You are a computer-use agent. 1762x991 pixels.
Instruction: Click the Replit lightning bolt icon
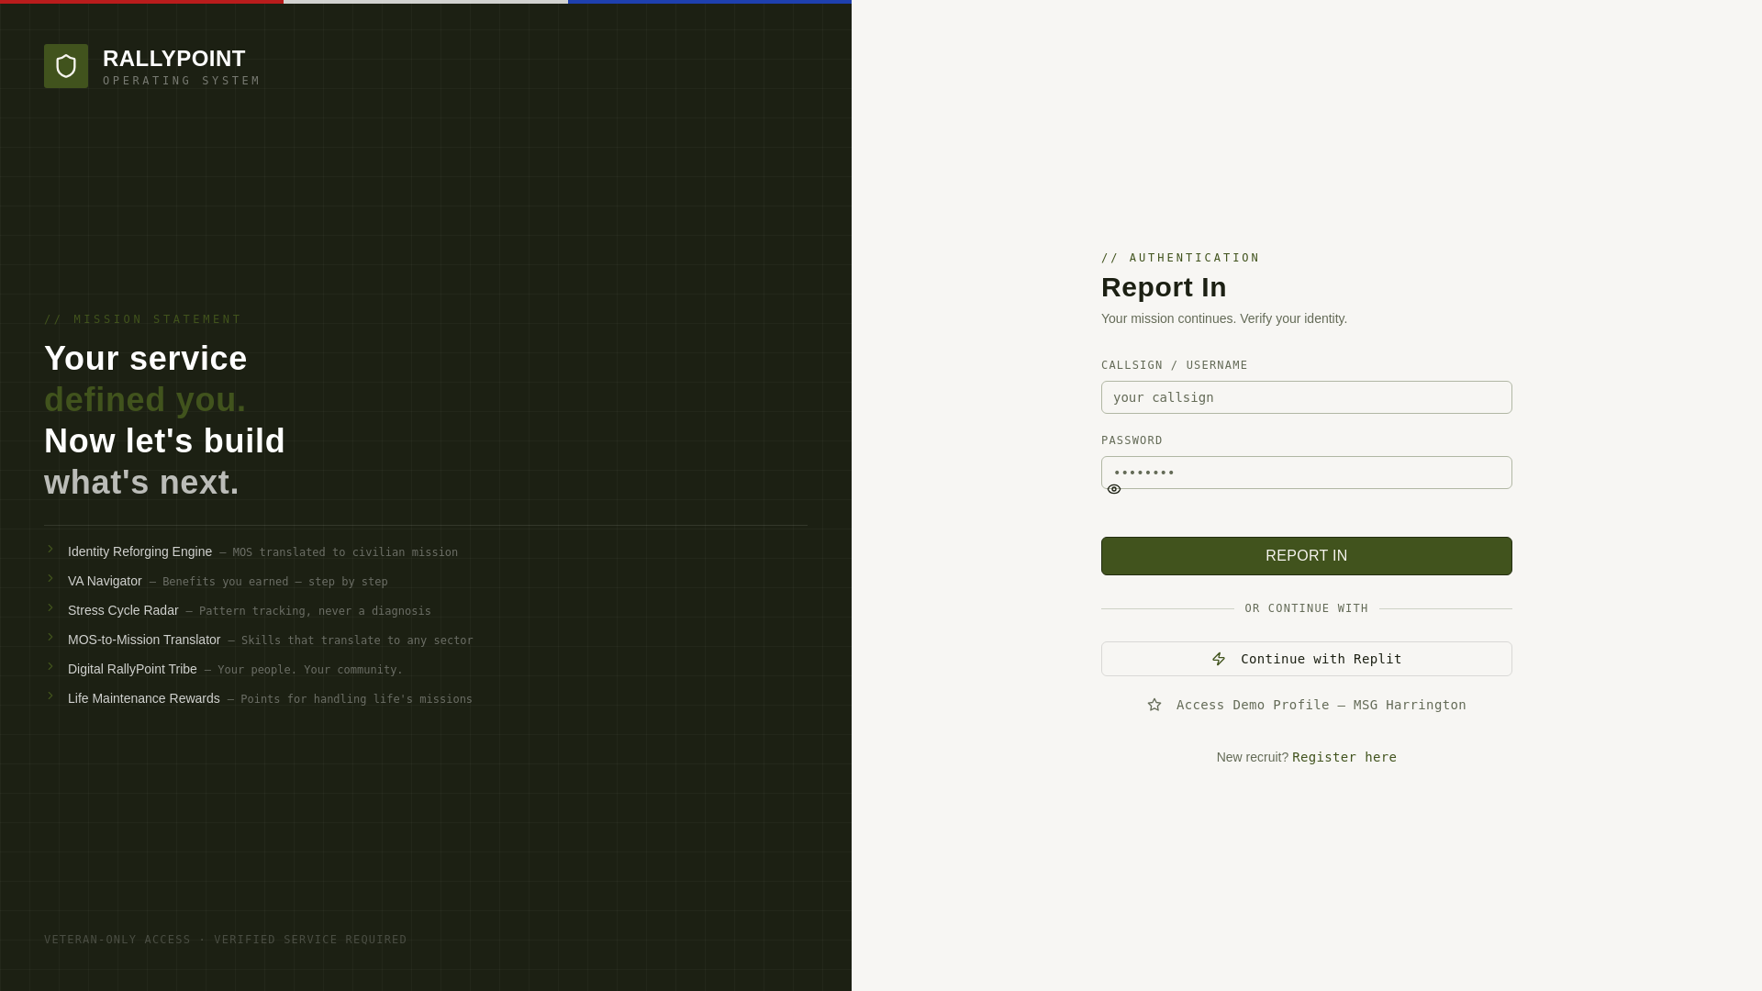pyautogui.click(x=1219, y=659)
